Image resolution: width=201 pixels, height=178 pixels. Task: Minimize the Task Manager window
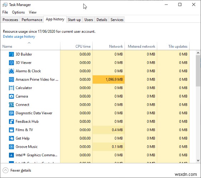pos(166,5)
